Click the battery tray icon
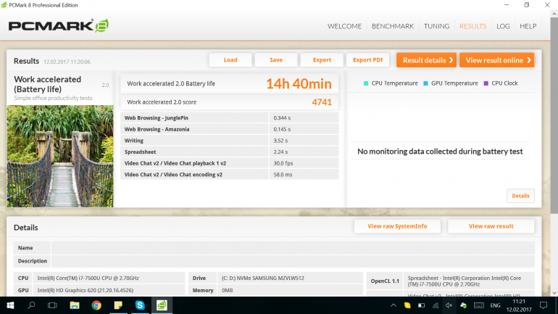Screen dimensions: 558x314 [x=421, y=305]
